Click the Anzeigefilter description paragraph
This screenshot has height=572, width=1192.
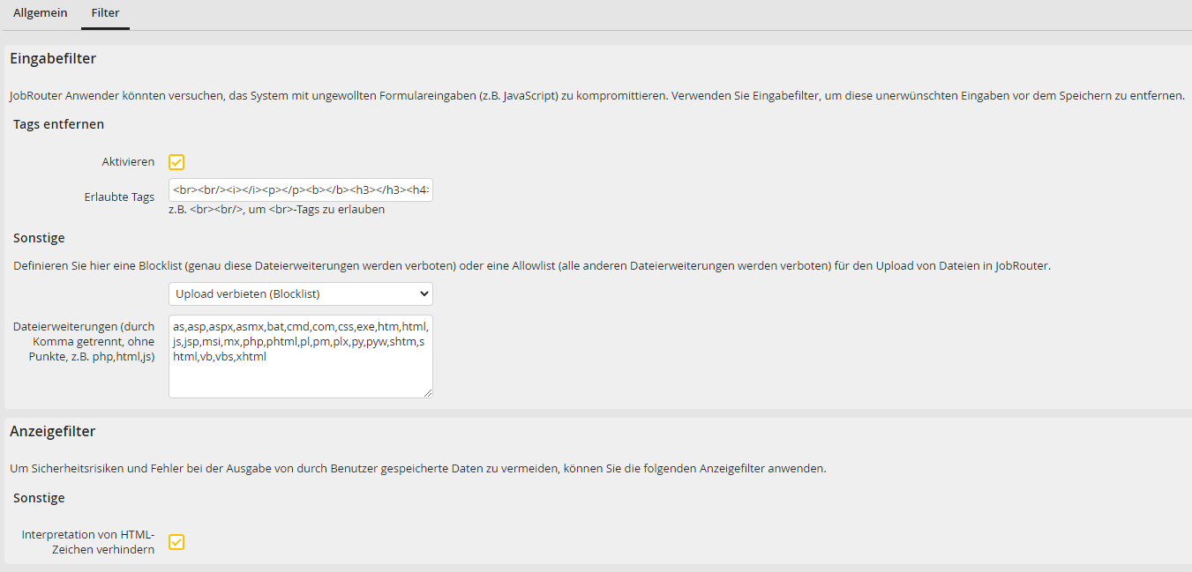[x=417, y=468]
